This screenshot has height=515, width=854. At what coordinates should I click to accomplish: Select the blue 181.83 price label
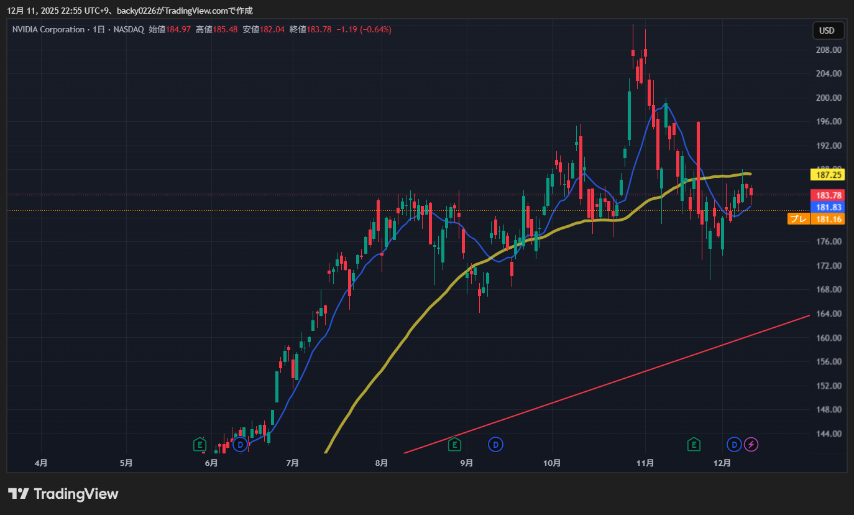pos(827,207)
